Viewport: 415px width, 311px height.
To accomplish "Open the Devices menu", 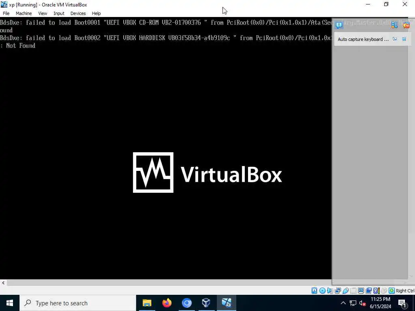I will pos(78,13).
